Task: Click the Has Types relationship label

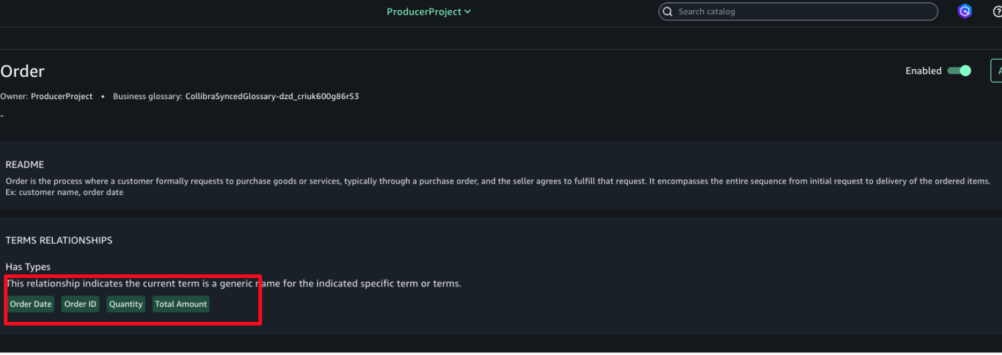Action: click(x=28, y=267)
